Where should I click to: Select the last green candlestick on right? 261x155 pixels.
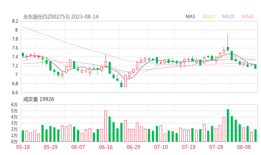coord(255,66)
